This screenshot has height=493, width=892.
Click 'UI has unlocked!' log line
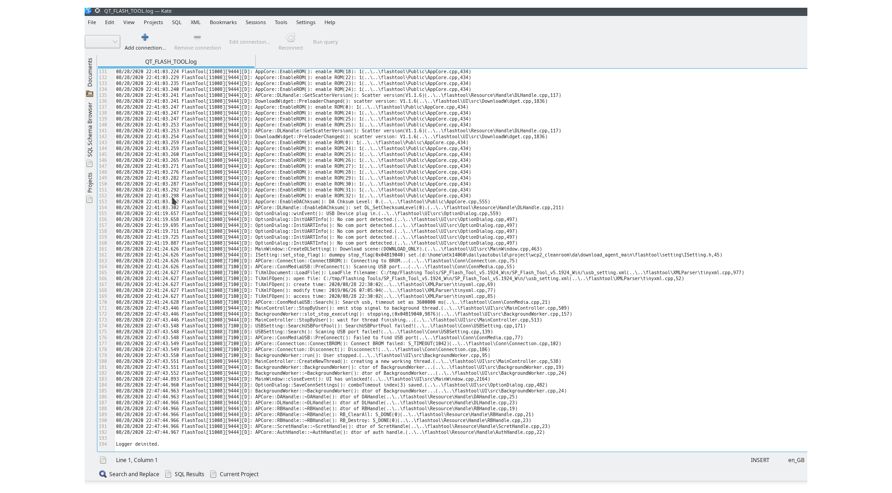[303, 379]
